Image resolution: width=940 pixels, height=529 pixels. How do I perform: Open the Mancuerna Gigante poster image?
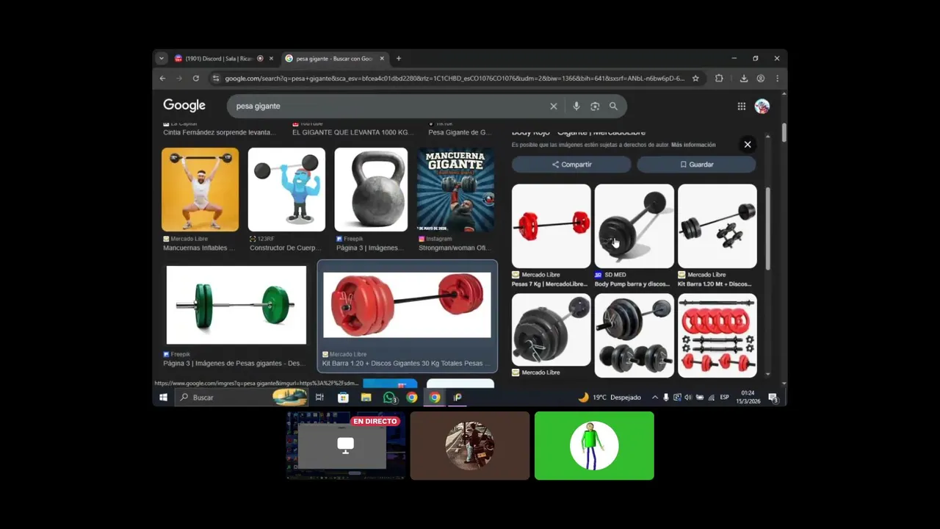click(455, 190)
